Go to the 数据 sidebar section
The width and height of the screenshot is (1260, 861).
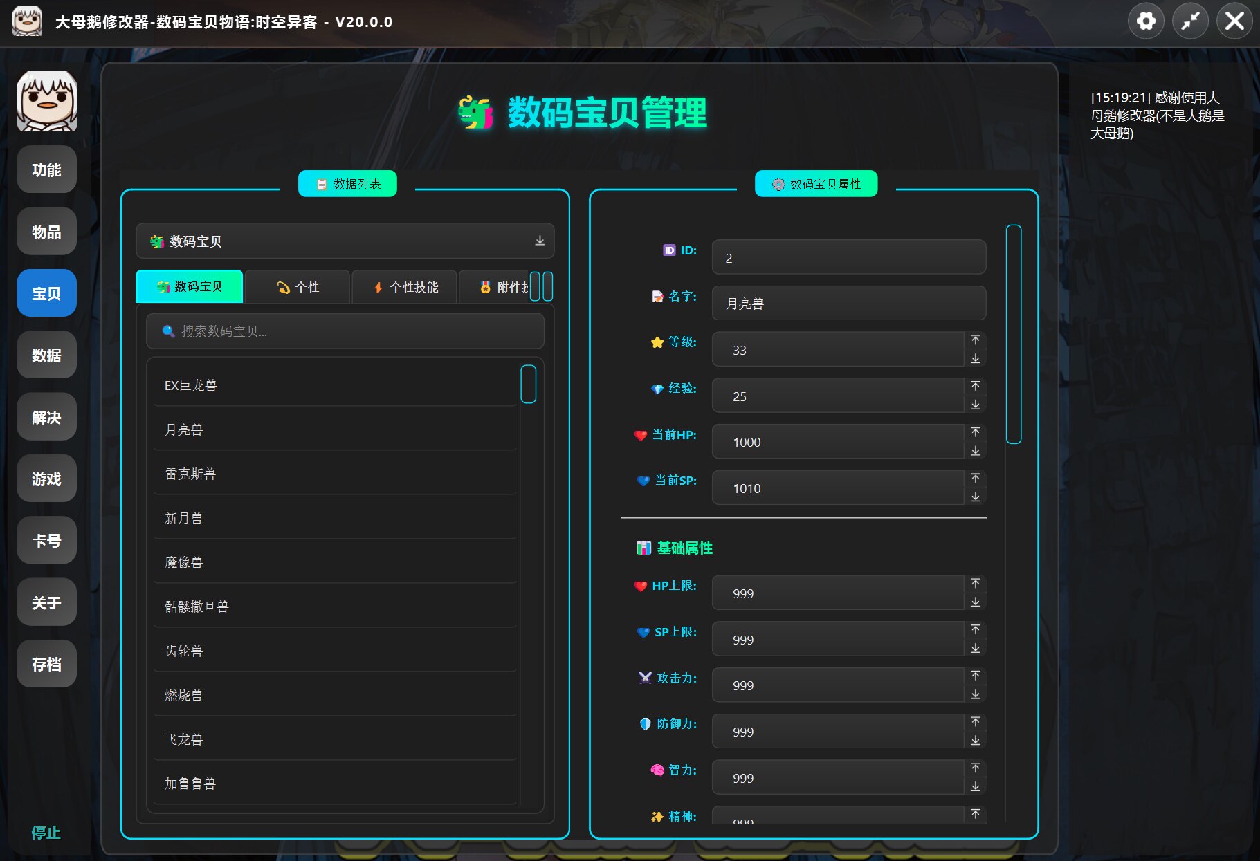(46, 355)
